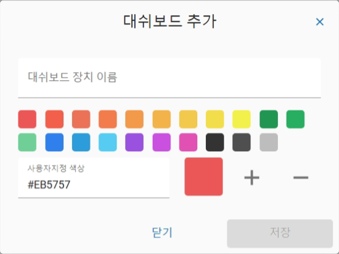Pick the dark green color swatch
This screenshot has width=339, height=254.
[269, 119]
